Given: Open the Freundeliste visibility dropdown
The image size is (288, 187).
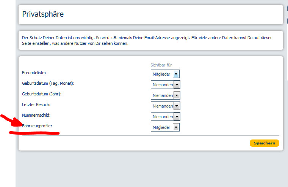Looking at the screenshot, I should (165, 74).
